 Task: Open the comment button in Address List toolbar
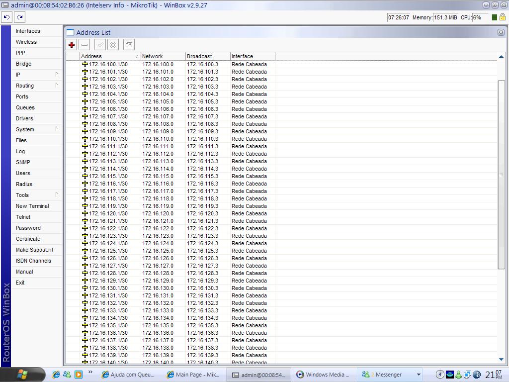click(129, 45)
